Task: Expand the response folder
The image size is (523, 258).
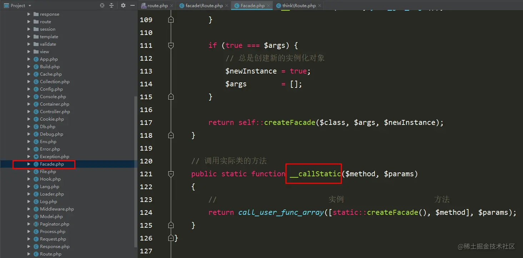Action: coord(29,14)
